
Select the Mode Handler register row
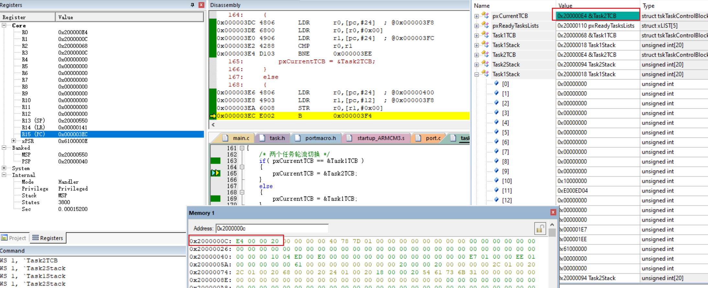coord(112,182)
